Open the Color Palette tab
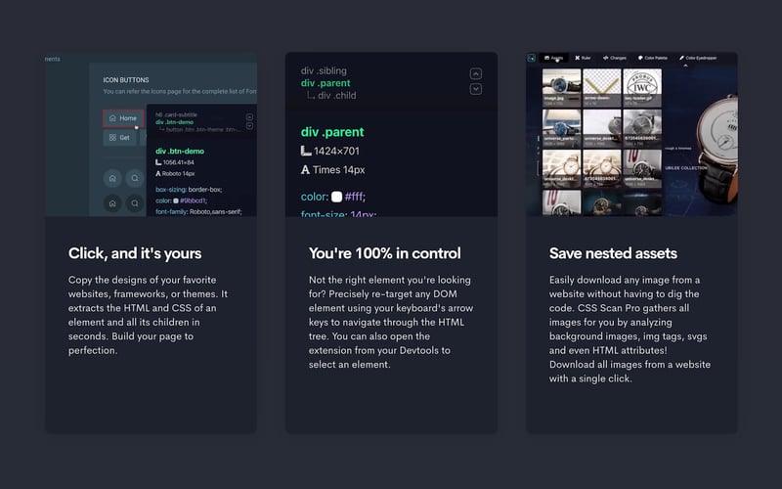Image resolution: width=782 pixels, height=489 pixels. 653,58
